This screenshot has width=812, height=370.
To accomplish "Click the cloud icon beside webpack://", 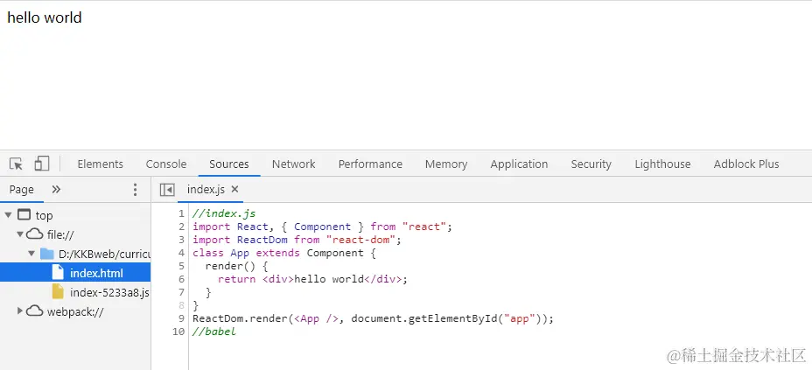I will 35,311.
